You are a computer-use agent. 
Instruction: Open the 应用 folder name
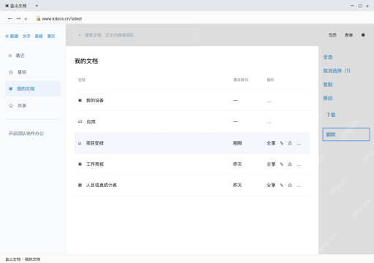(91, 122)
